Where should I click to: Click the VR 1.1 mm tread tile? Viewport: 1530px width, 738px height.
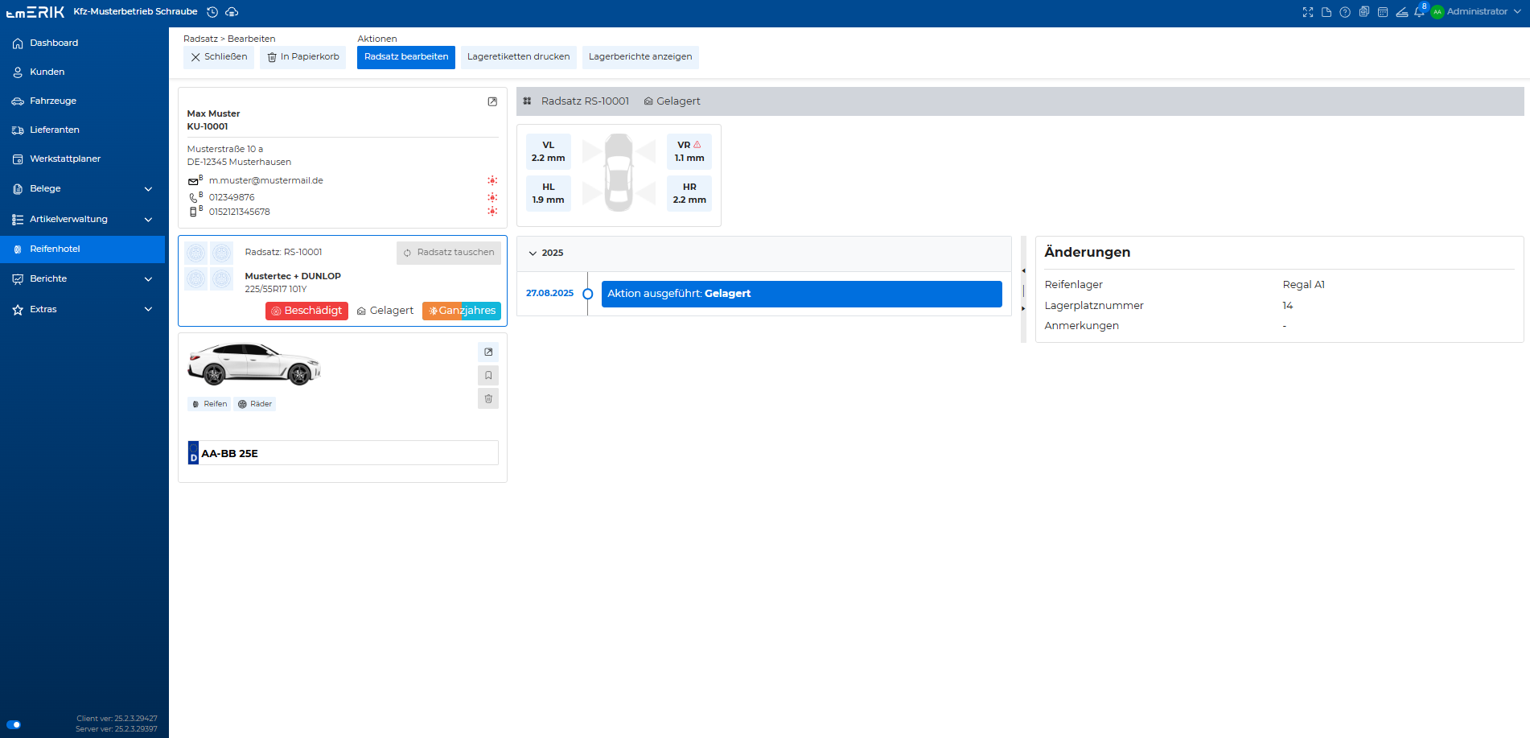pyautogui.click(x=689, y=151)
